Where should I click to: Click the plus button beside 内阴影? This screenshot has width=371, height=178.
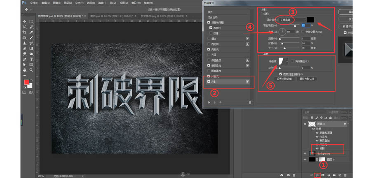tap(247, 44)
